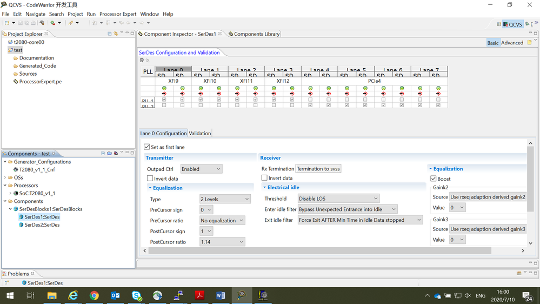This screenshot has height=304, width=540.
Task: Click the New project toolbar icon
Action: click(x=7, y=23)
